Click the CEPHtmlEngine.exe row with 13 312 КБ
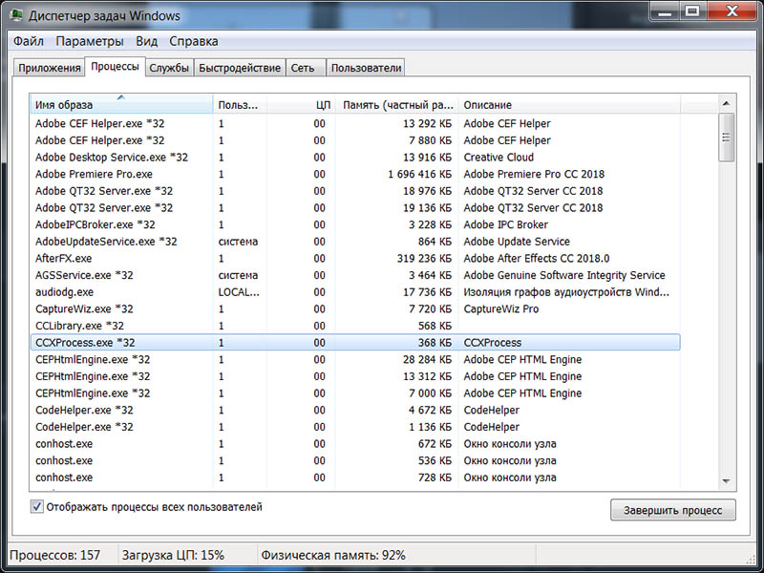 tap(355, 376)
